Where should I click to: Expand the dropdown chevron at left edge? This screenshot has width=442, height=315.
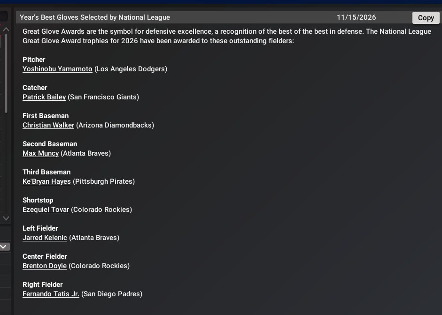[4, 246]
